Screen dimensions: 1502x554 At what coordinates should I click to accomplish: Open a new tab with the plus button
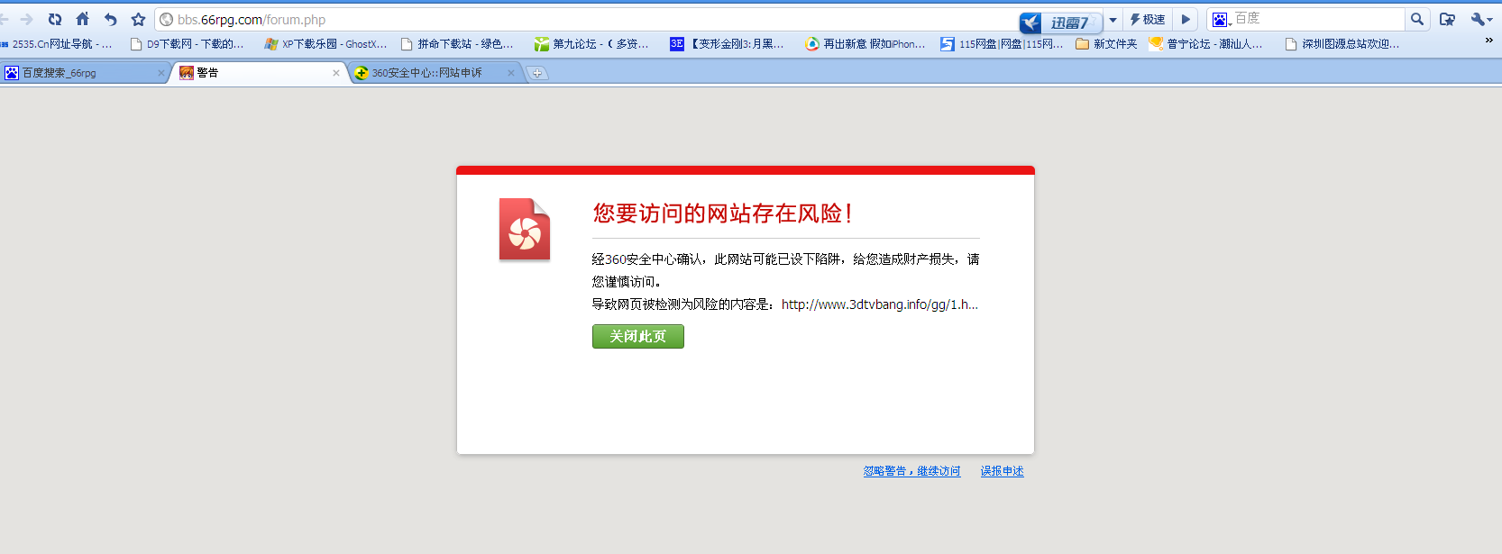pyautogui.click(x=537, y=74)
